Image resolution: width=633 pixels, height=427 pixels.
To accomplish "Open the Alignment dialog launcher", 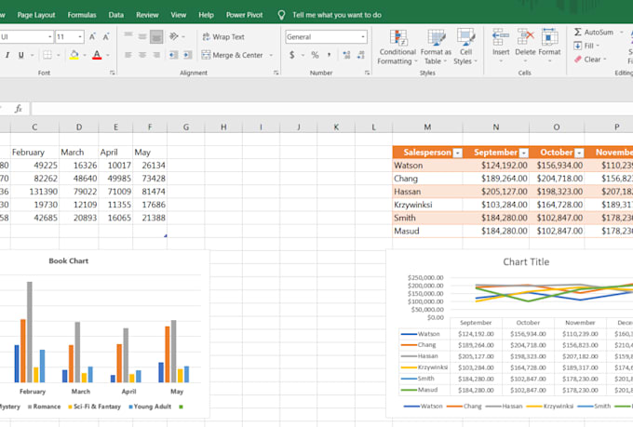I will 276,73.
